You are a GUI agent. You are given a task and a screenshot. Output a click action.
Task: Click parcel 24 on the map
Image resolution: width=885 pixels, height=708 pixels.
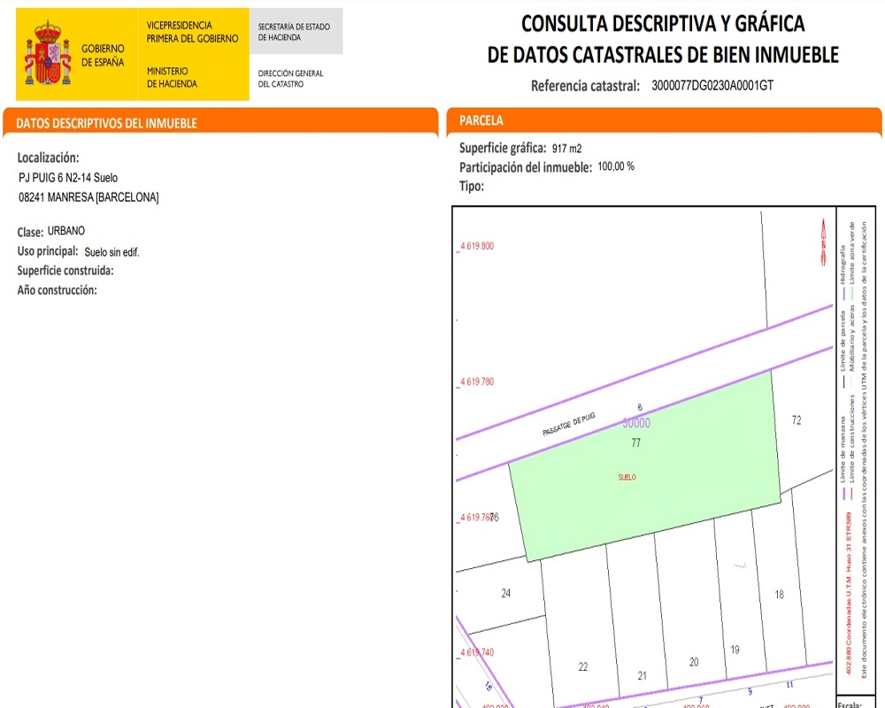click(505, 593)
